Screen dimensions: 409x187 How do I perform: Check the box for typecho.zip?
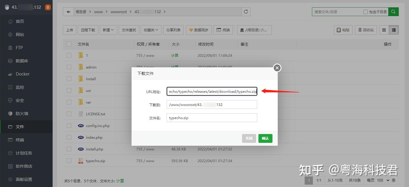click(69, 161)
